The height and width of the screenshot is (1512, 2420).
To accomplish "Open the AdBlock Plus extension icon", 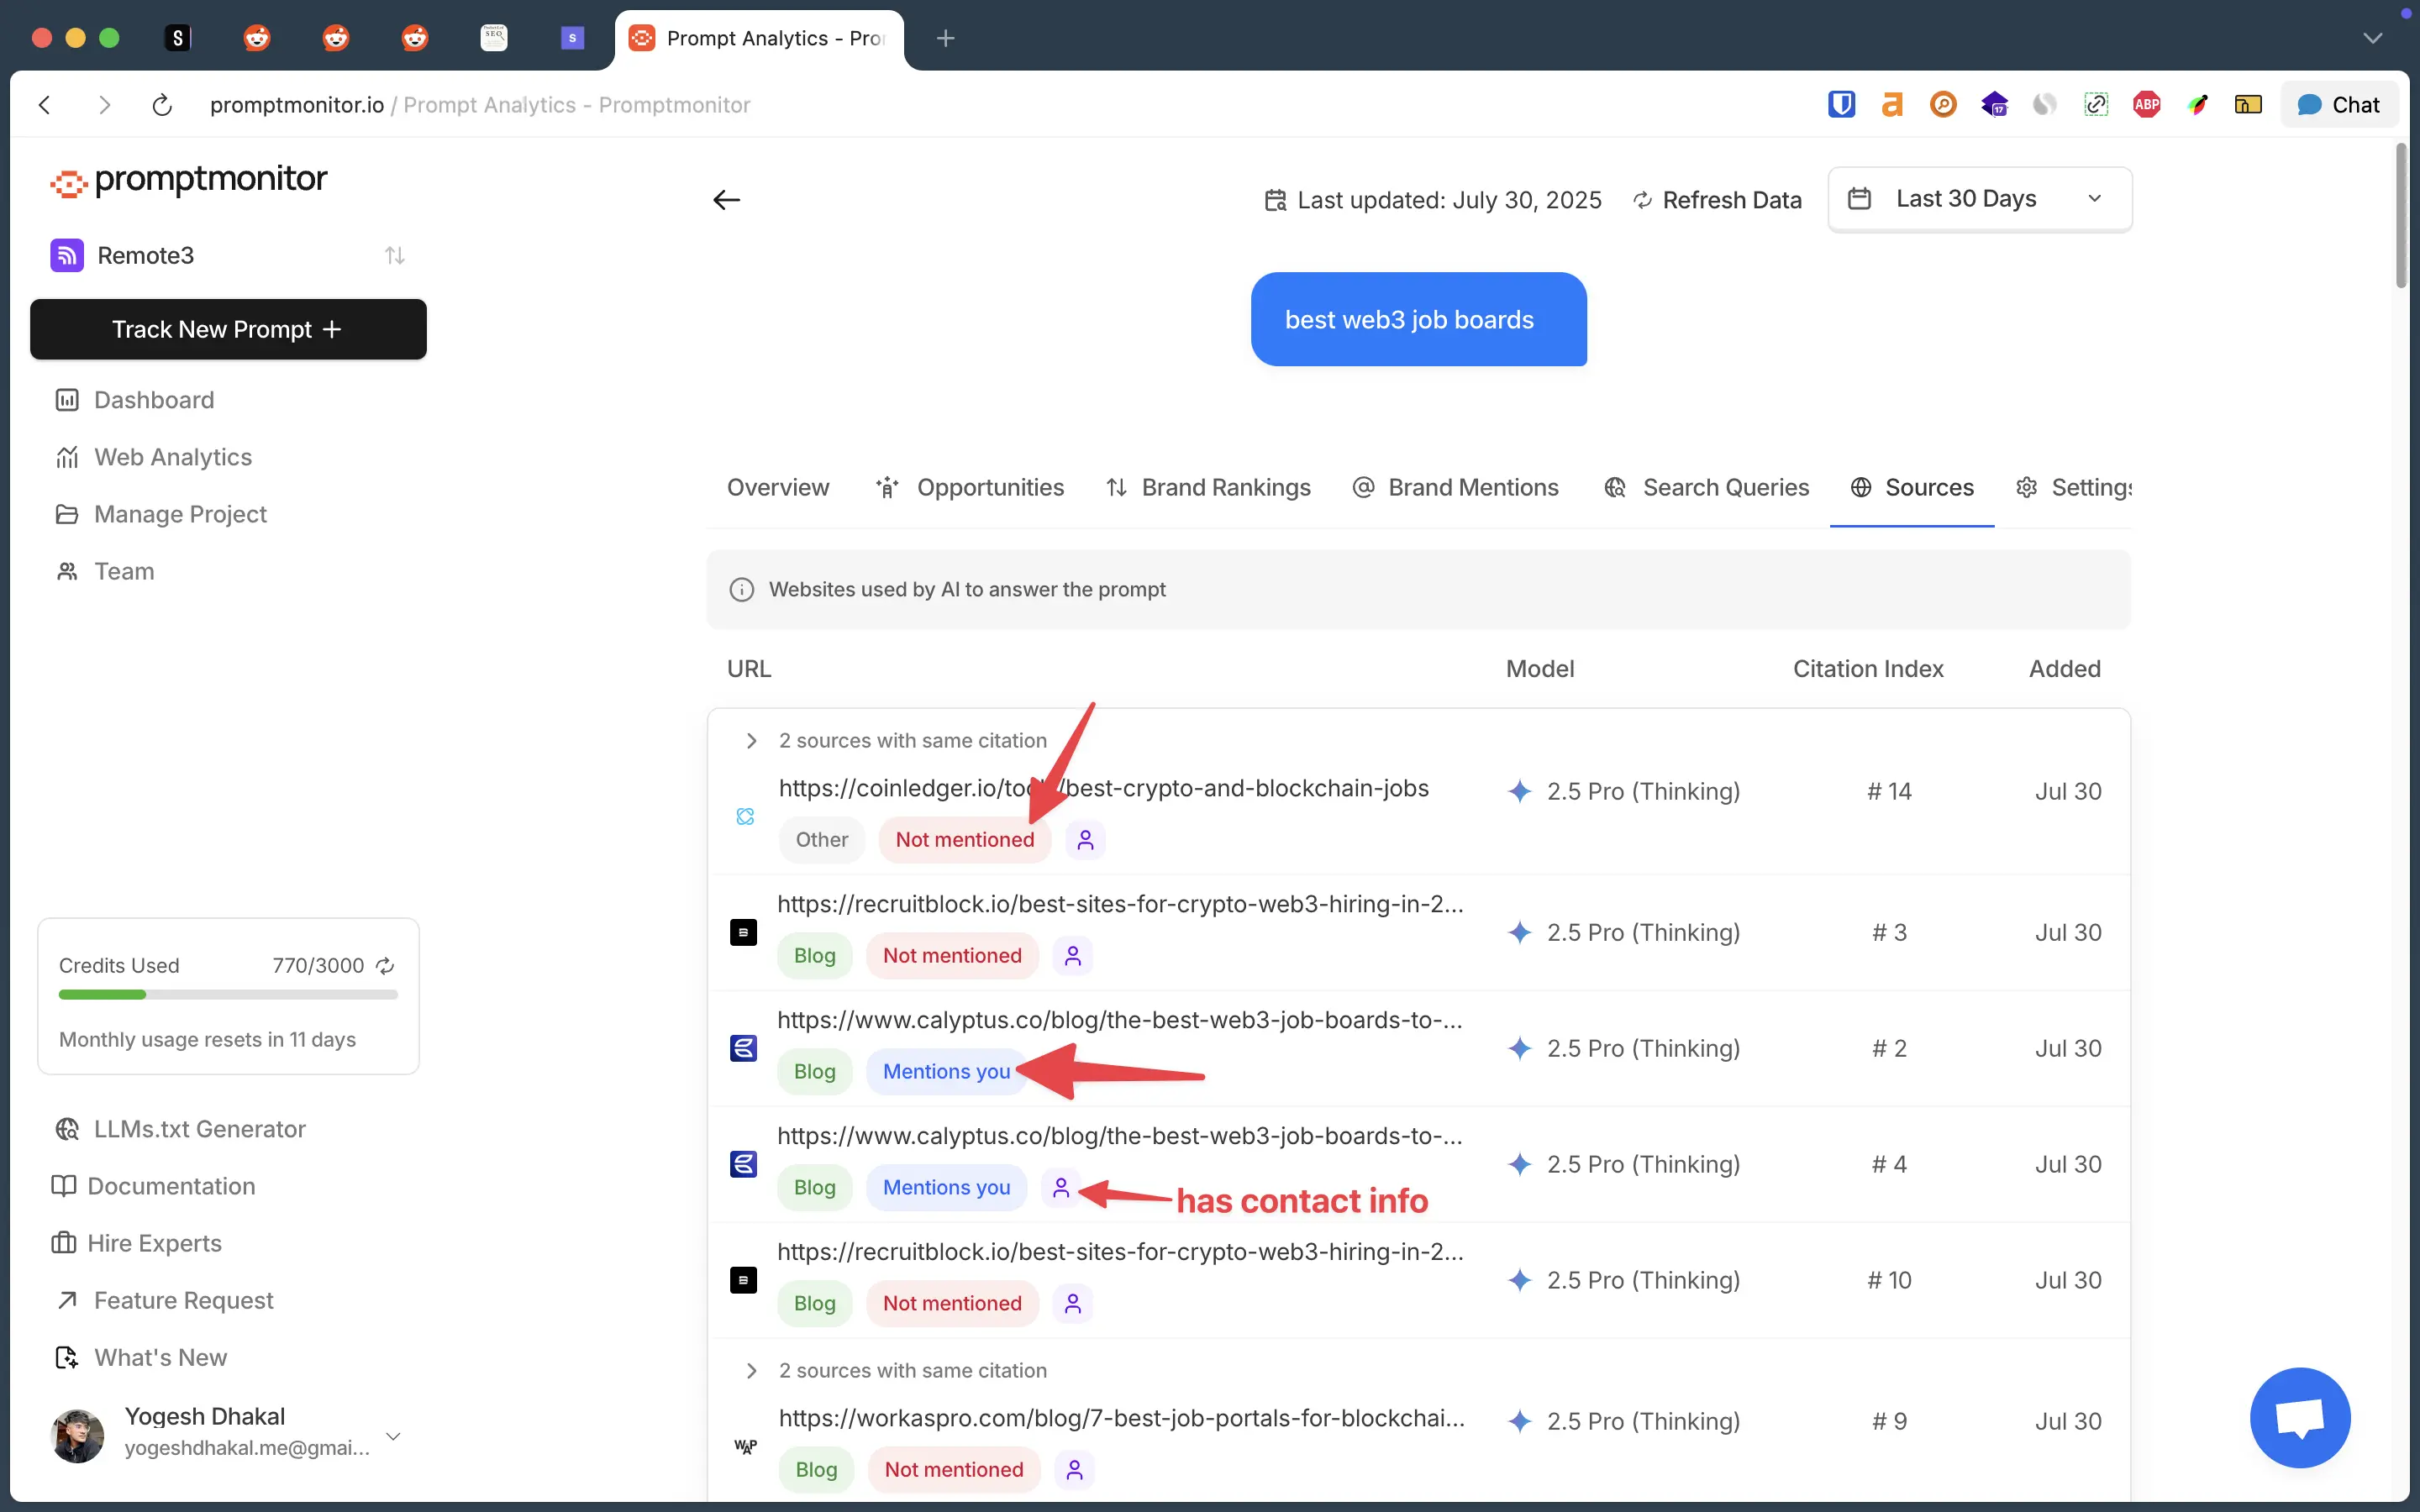I will tap(2146, 104).
